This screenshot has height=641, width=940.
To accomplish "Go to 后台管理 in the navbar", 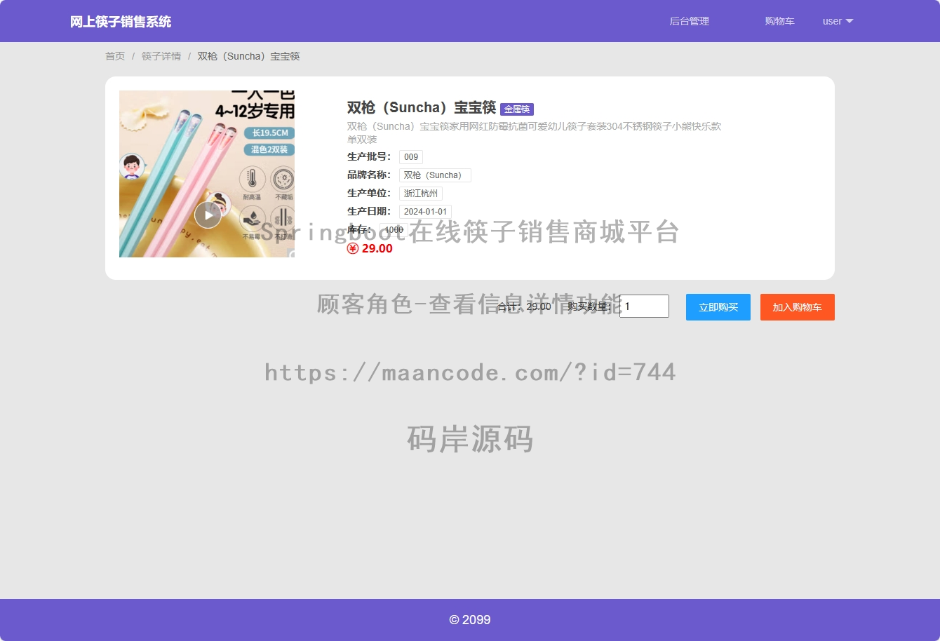I will (x=689, y=21).
